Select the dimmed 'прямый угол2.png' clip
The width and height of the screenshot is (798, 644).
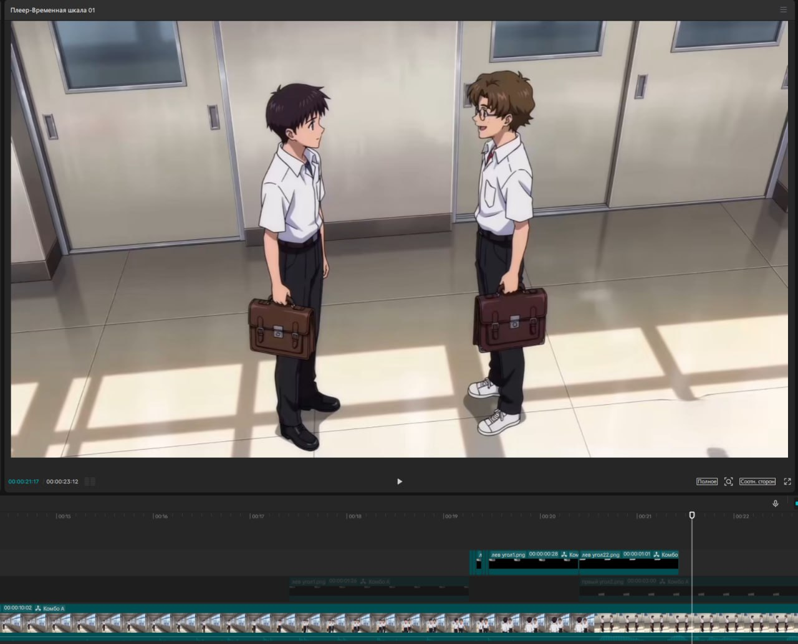click(688, 588)
